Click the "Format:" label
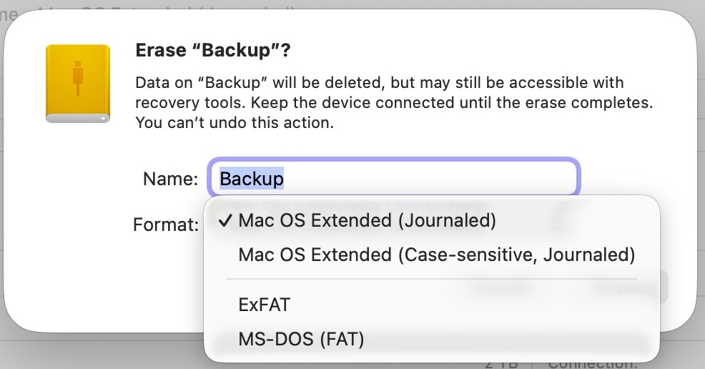Image resolution: width=705 pixels, height=369 pixels. [166, 225]
